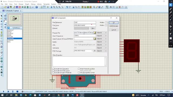Screen dimensions: 173x97
Task: Open Hide All dropdown for EEPROM contents
Action: (102, 39)
